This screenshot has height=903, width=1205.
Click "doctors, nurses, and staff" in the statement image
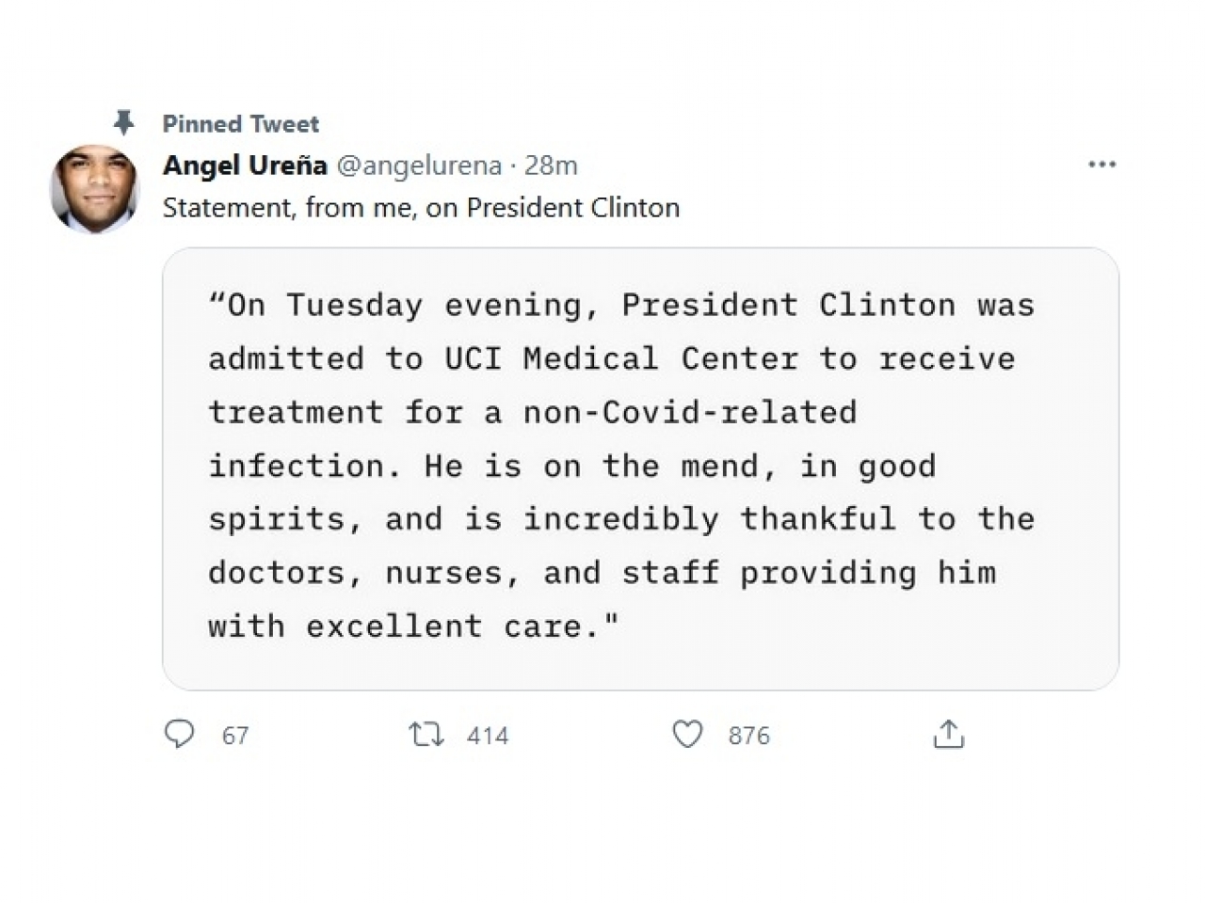[x=463, y=572]
